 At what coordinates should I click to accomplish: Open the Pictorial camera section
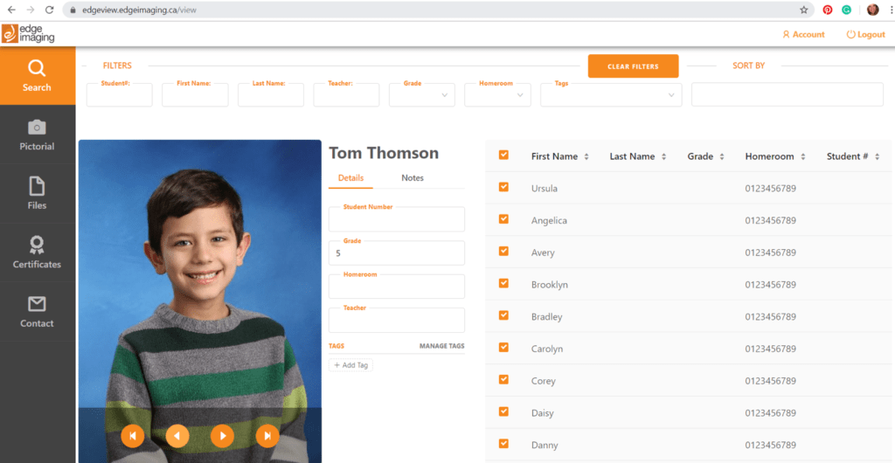pyautogui.click(x=37, y=135)
